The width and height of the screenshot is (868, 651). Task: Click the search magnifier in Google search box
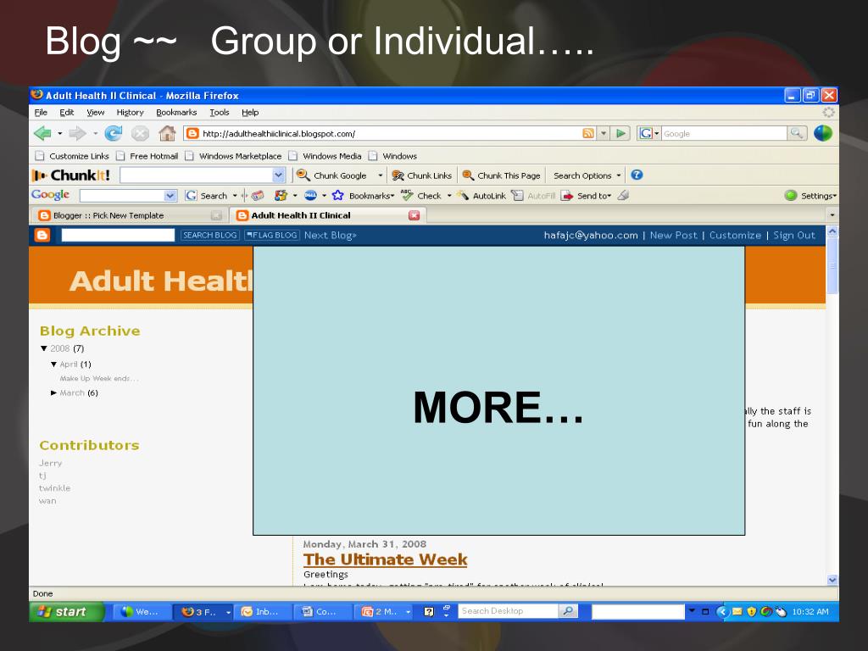[x=797, y=133]
